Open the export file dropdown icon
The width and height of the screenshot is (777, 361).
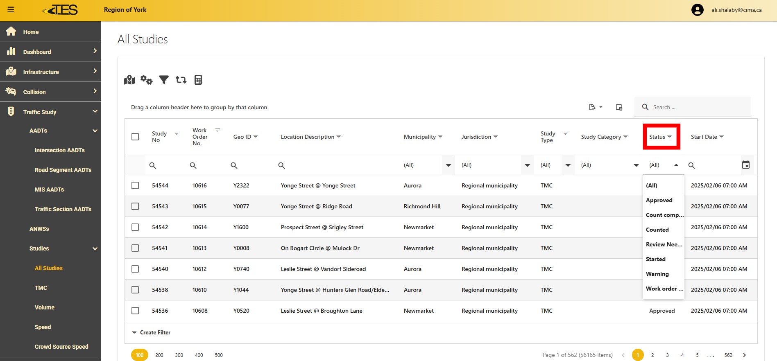coord(595,107)
